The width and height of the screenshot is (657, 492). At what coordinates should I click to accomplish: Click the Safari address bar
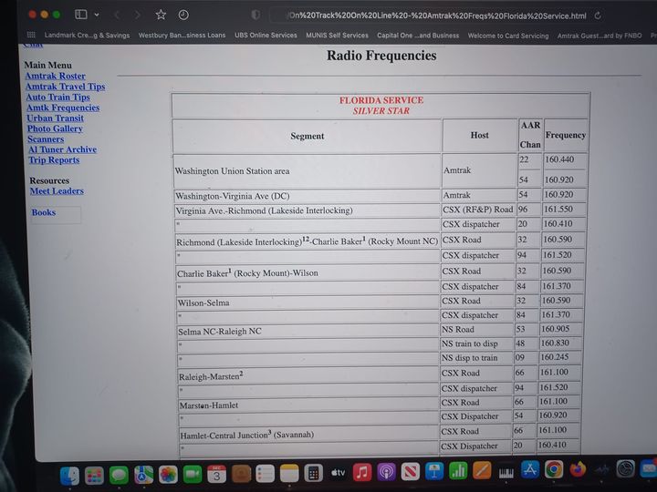pos(437,15)
